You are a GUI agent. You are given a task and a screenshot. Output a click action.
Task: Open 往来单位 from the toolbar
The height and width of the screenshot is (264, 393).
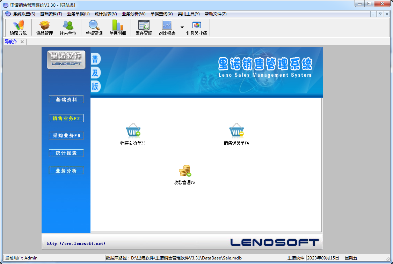68,28
